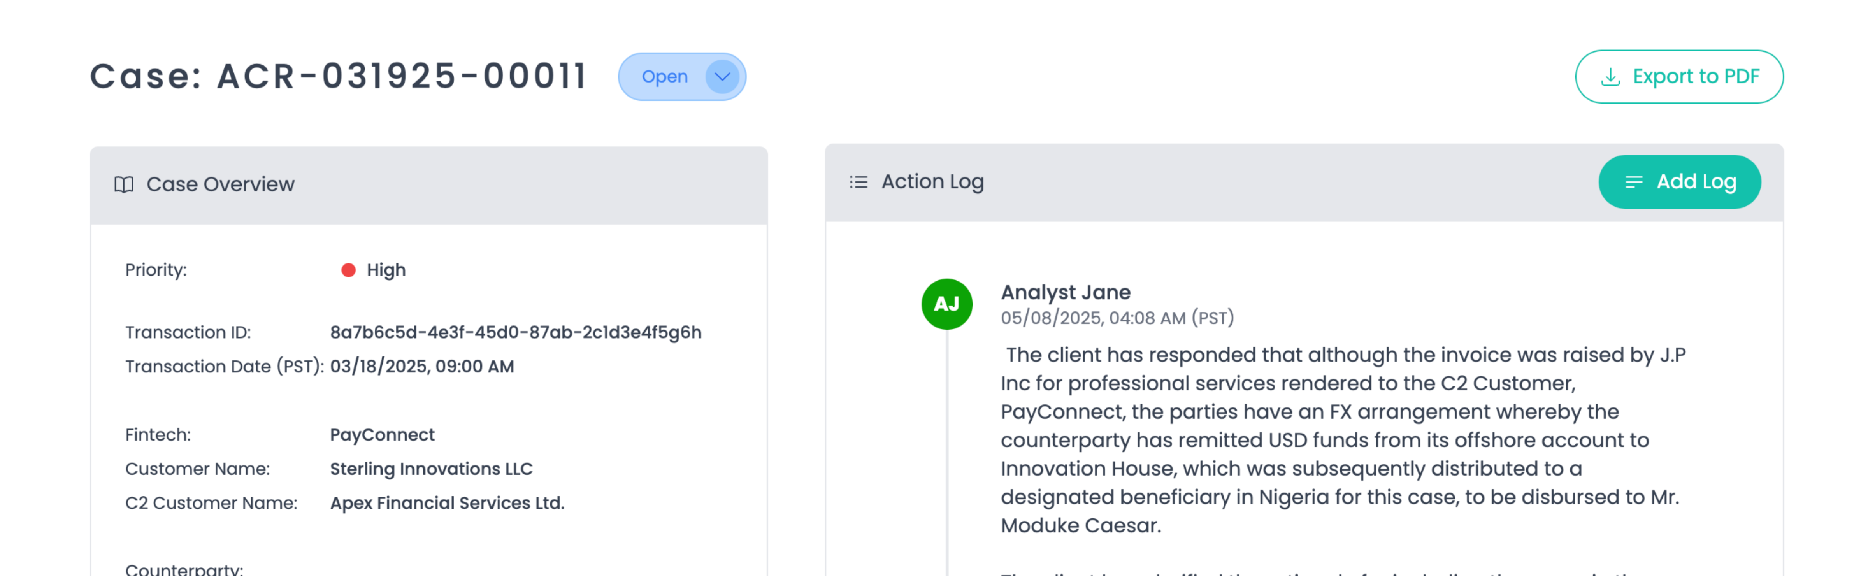Click the log paragraph mentioning Moduke Caesar
Screen dimensions: 1868x576
click(1343, 440)
